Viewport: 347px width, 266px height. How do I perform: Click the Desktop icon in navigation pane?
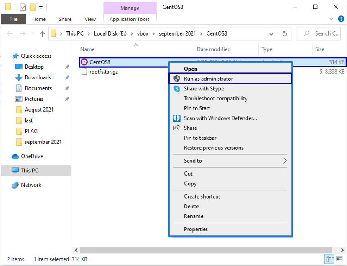(19, 66)
